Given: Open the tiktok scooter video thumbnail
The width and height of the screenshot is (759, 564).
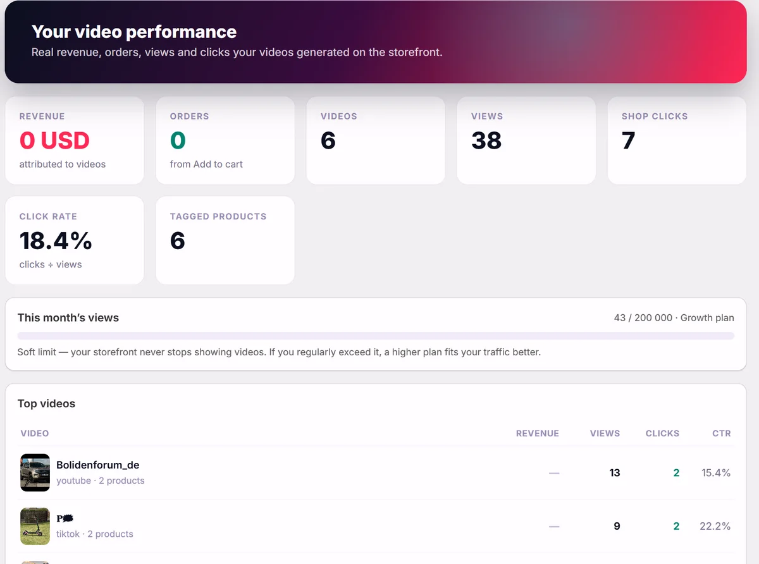Looking at the screenshot, I should tap(35, 526).
